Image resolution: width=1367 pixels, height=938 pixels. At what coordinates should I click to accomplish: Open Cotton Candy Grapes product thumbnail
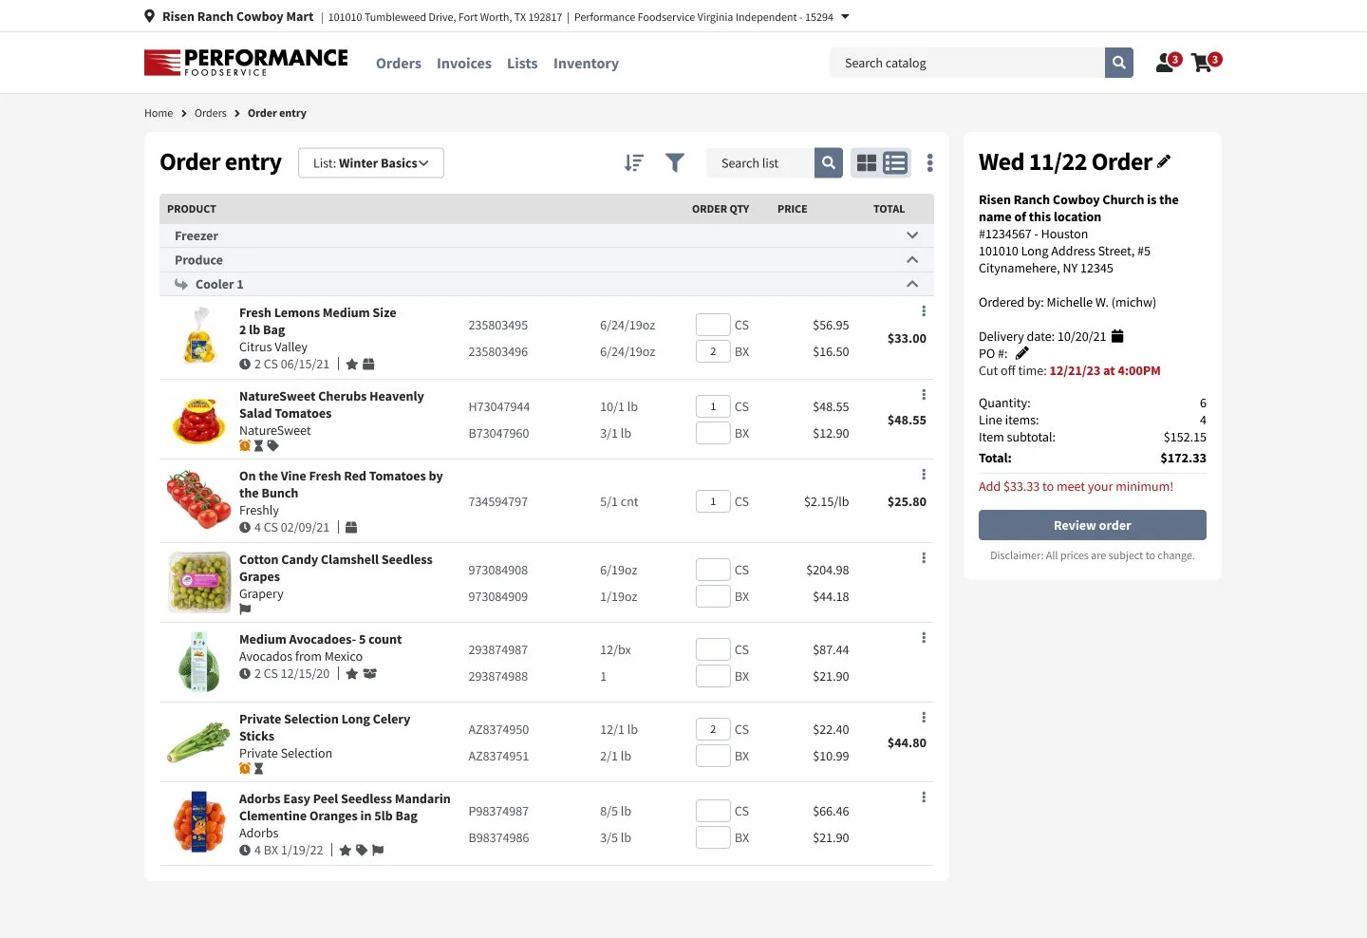coord(199,582)
